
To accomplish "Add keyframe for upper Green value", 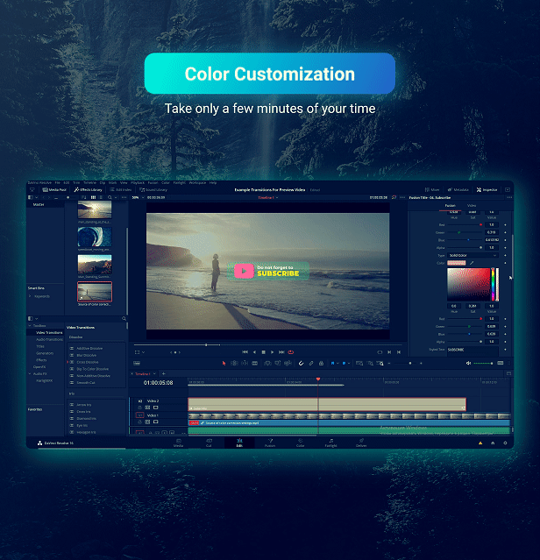I will 505,232.
